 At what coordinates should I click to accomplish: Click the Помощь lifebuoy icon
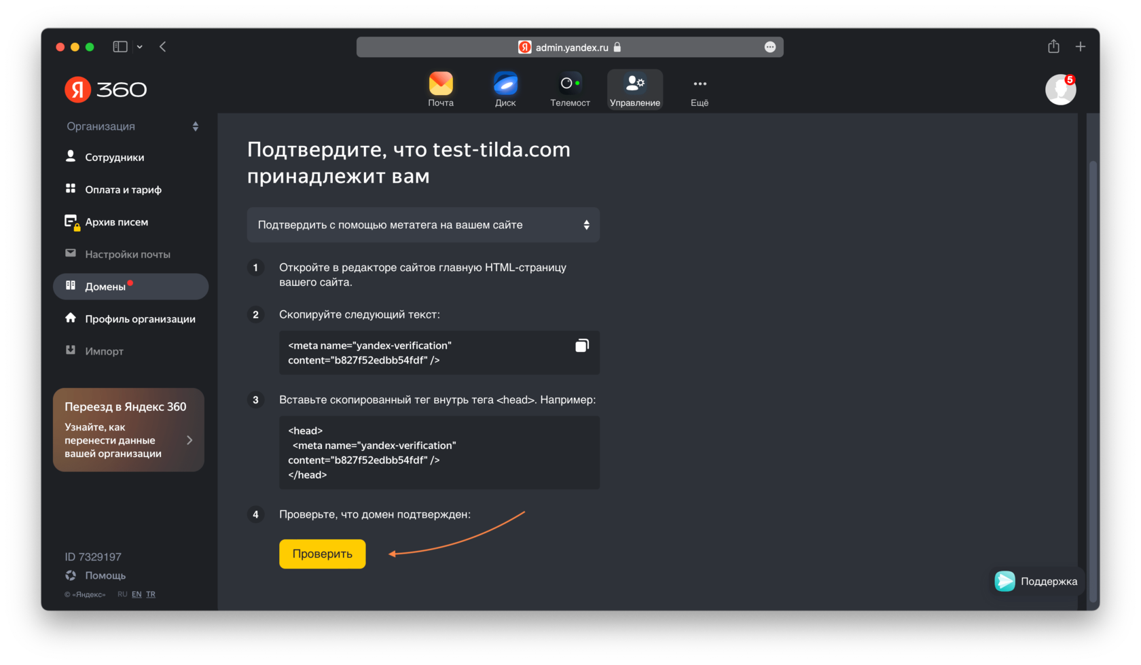tap(71, 575)
